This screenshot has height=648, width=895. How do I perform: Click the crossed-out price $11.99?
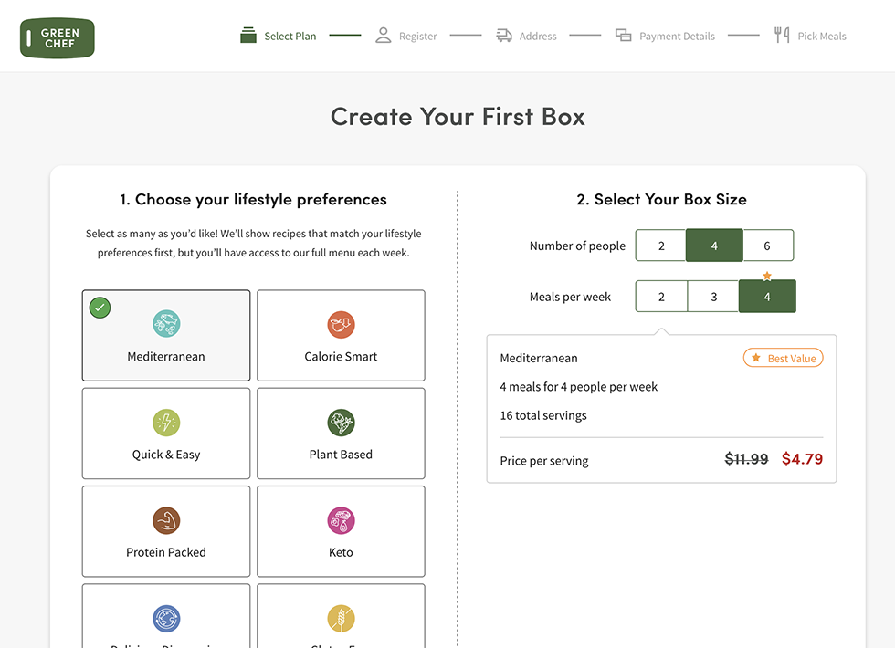[x=747, y=459]
